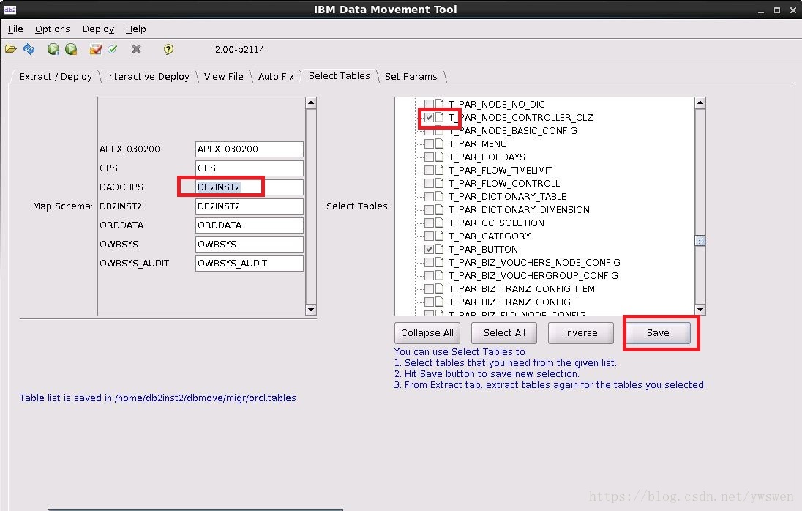Check the T_PAR_HOLIDAYS checkbox
802x511 pixels.
pyautogui.click(x=429, y=157)
